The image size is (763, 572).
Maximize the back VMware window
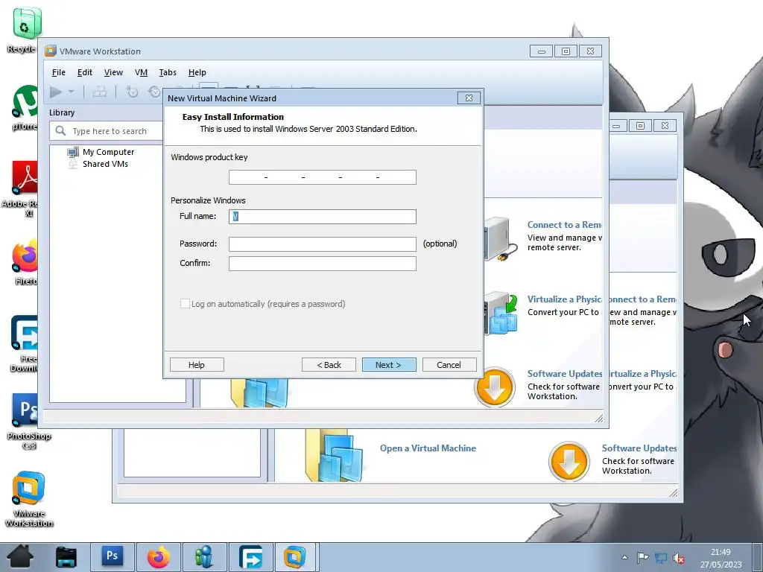point(640,126)
